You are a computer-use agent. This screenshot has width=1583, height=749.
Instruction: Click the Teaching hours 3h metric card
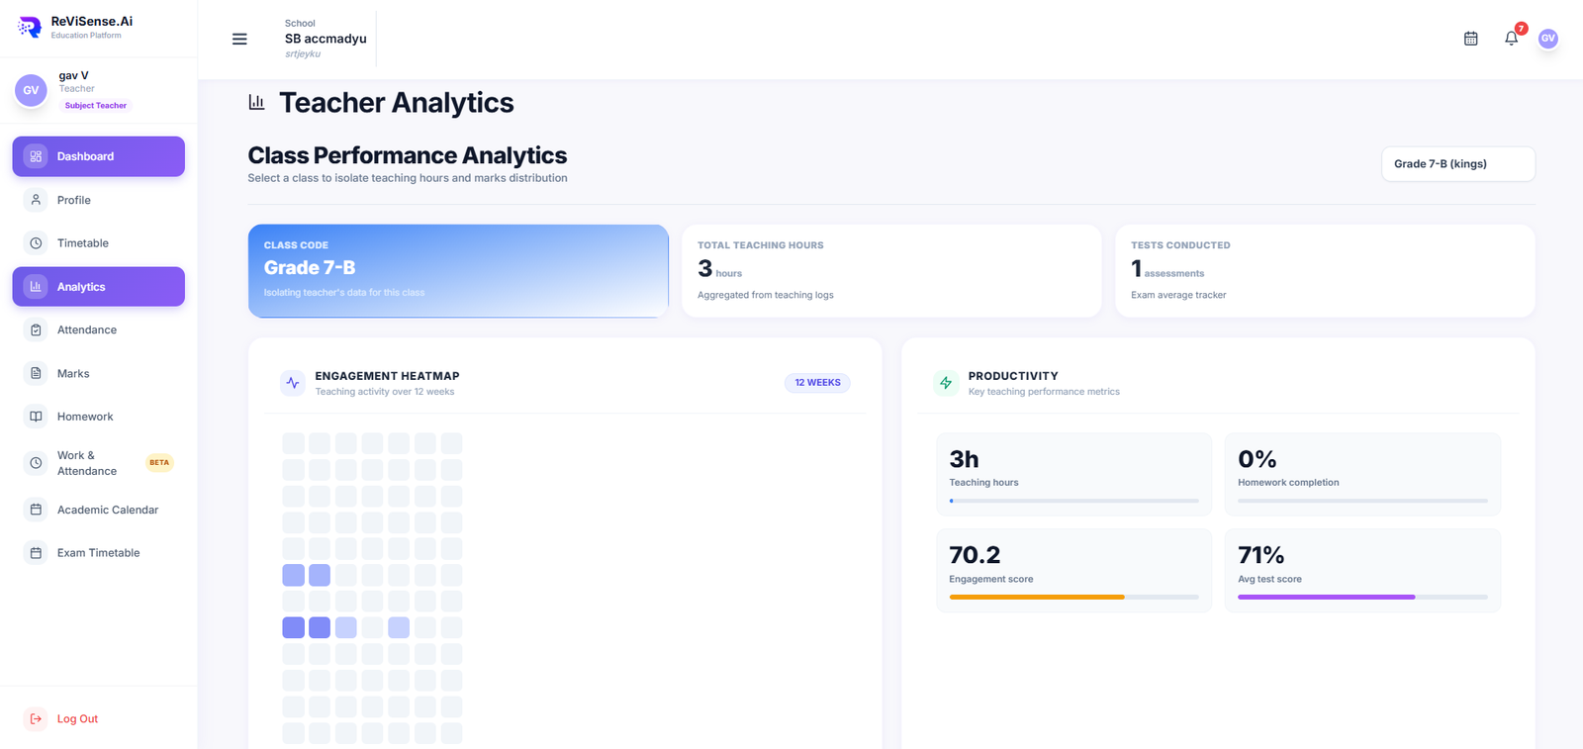[1074, 474]
